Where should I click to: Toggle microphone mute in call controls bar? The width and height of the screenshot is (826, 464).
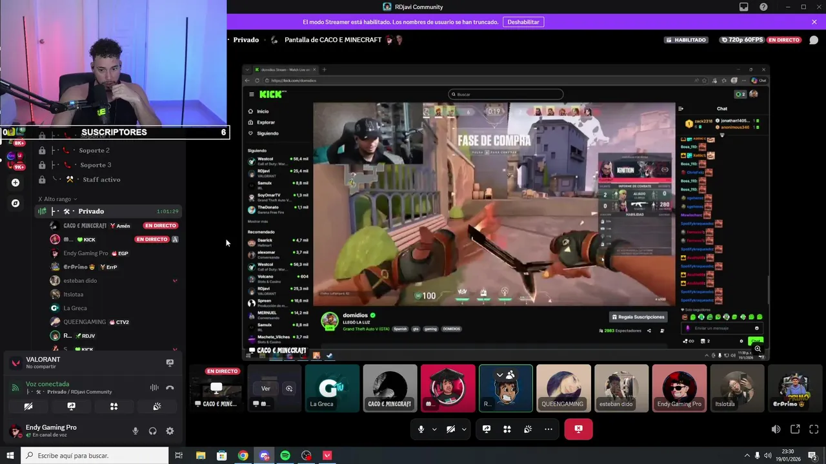(421, 429)
